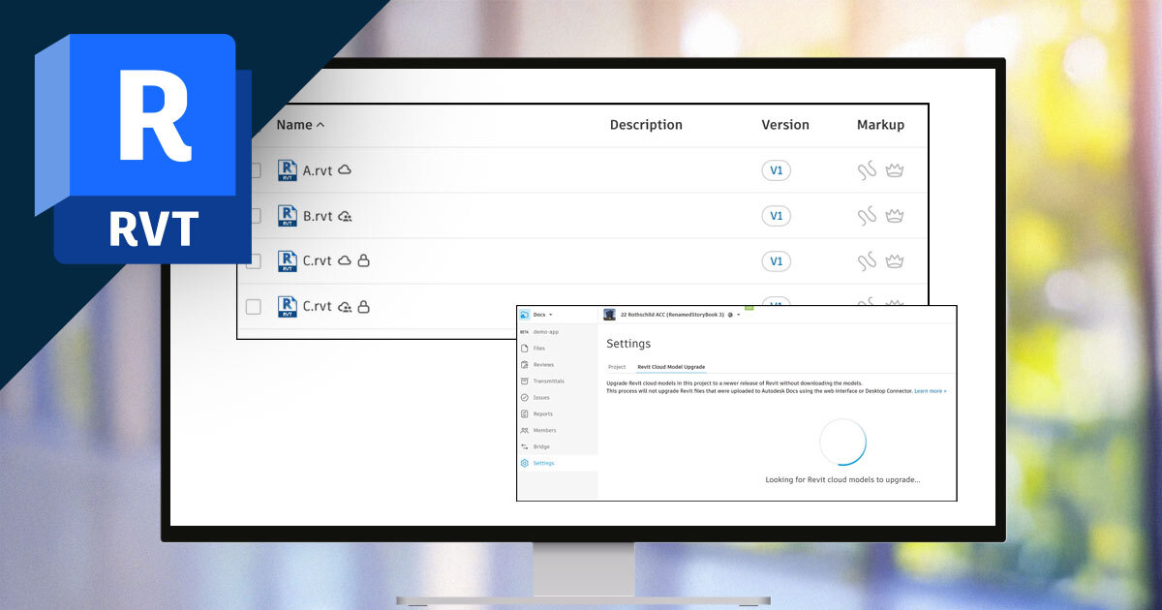Viewport: 1162px width, 610px height.
Task: Click the Docs cloud-folder icon in Settings window
Action: 524,315
